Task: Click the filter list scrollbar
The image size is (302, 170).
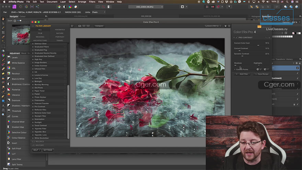Action: click(68, 112)
